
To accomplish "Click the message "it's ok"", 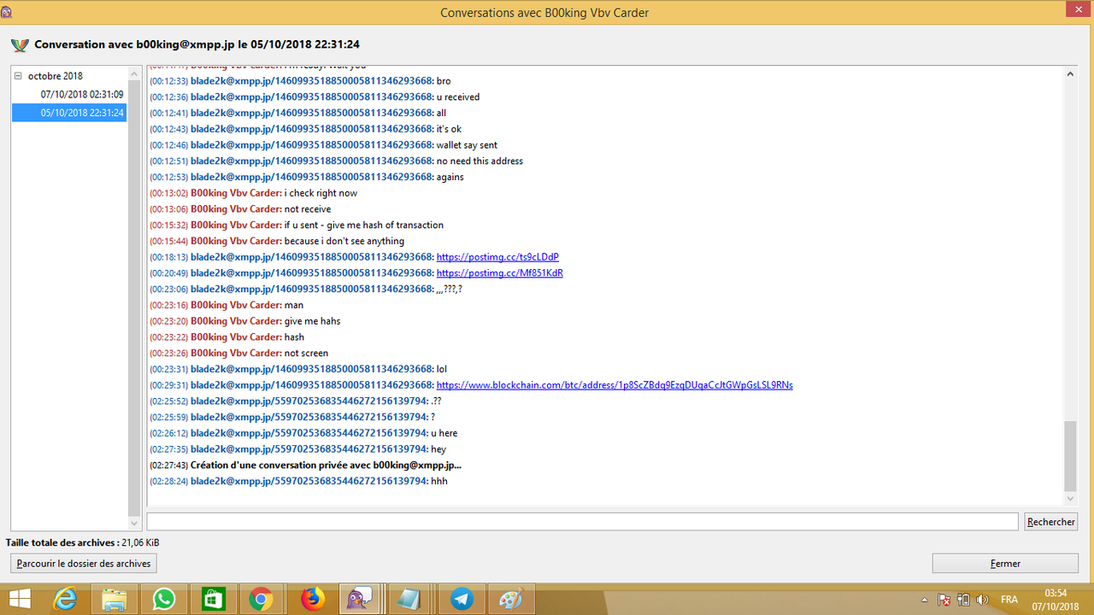I will [x=449, y=129].
